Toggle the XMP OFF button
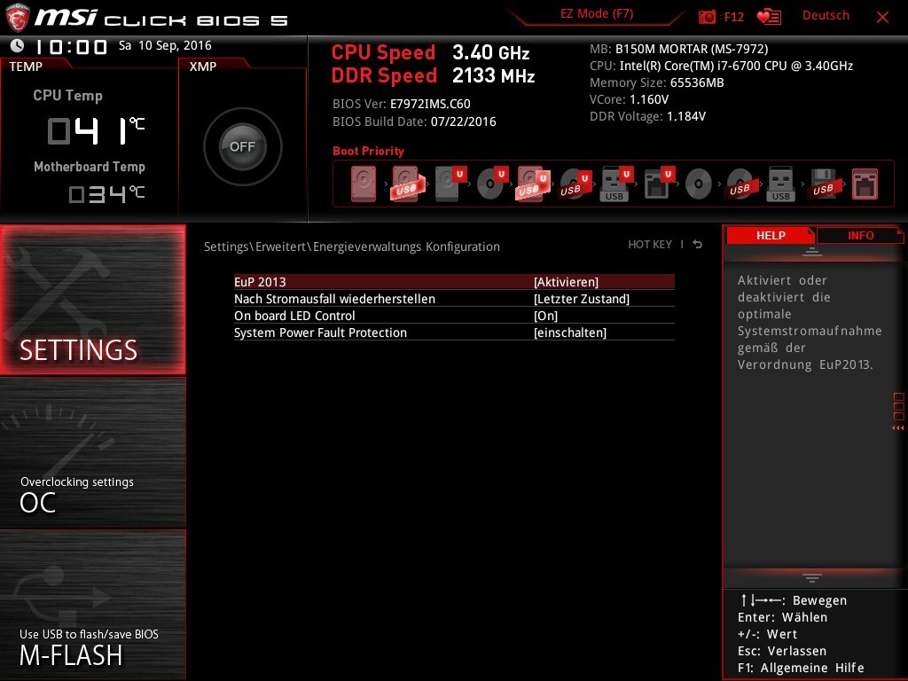 click(x=243, y=146)
